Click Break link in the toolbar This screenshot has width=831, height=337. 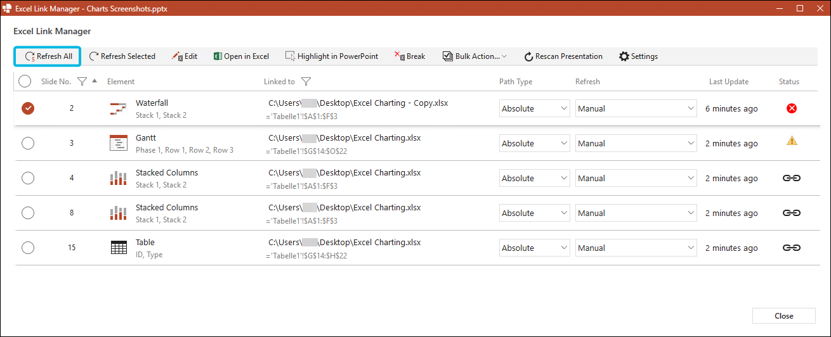click(x=410, y=56)
